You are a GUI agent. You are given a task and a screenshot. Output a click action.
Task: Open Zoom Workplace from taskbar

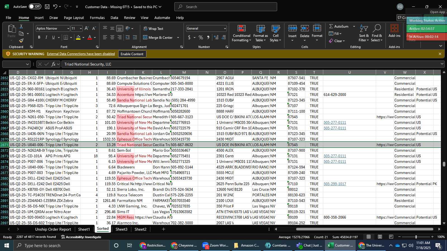[x=215, y=245]
